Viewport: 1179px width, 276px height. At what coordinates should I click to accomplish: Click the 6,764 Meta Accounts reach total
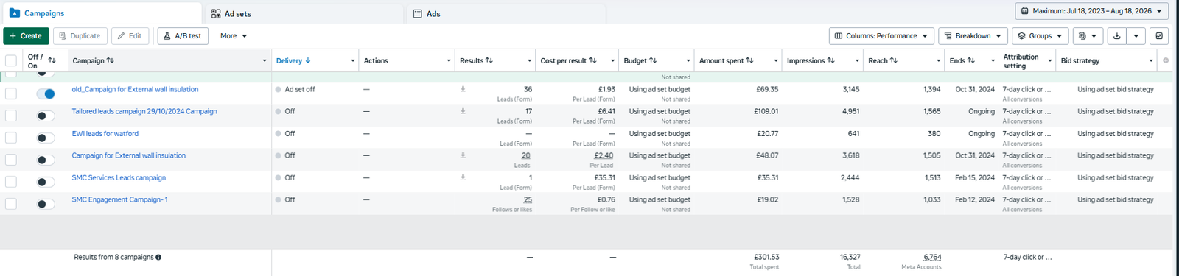[932, 257]
